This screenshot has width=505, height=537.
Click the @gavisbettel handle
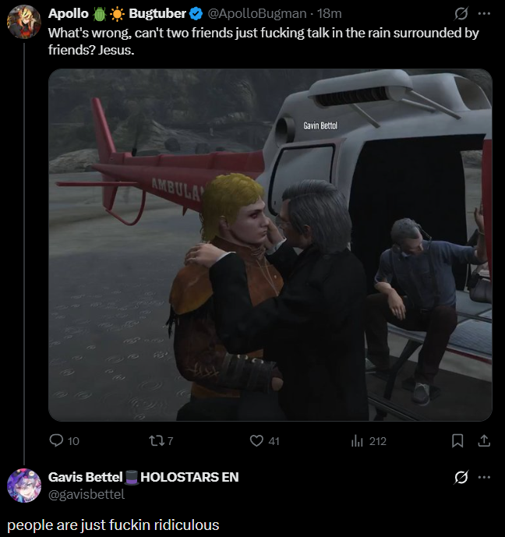(87, 494)
